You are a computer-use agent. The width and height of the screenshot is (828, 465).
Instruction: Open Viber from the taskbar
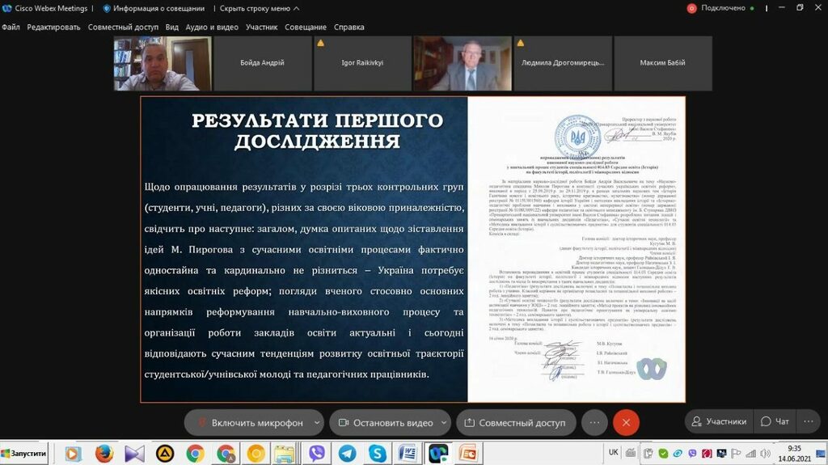coord(317,454)
